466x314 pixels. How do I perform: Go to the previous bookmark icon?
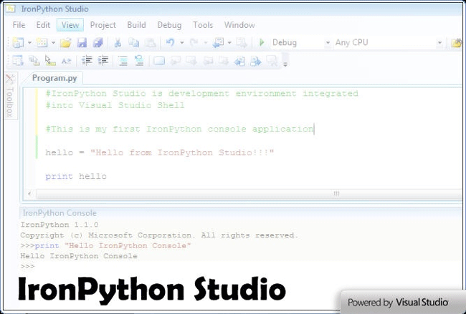[176, 61]
